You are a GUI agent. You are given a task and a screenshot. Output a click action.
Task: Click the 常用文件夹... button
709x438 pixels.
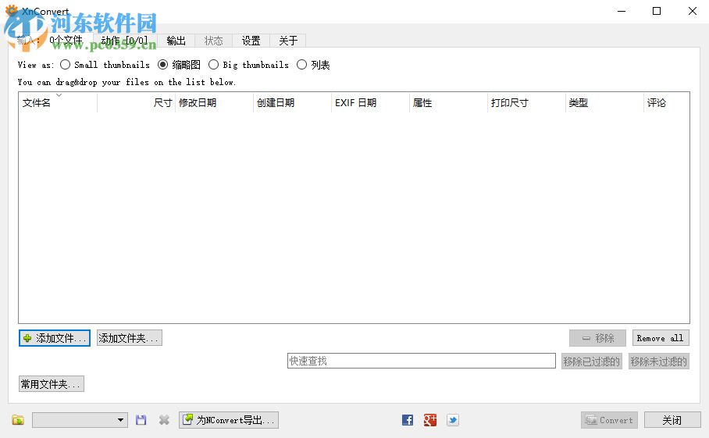coord(51,384)
